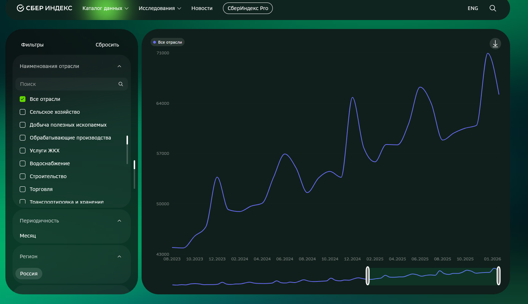This screenshot has height=304, width=528.
Task: Check 'Добыча полезных ископаемых' option
Action: pos(23,125)
